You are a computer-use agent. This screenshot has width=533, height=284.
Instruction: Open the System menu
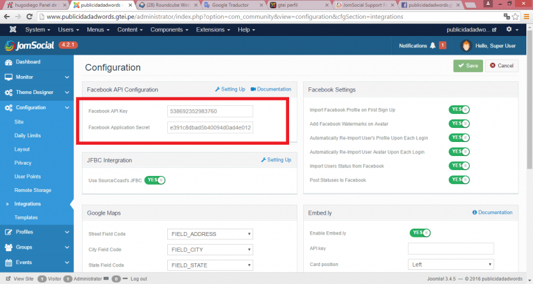[x=37, y=29]
